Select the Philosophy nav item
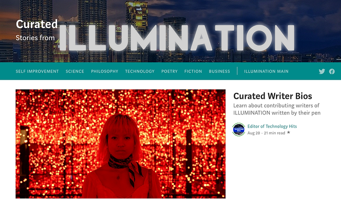341x204 pixels. (105, 71)
